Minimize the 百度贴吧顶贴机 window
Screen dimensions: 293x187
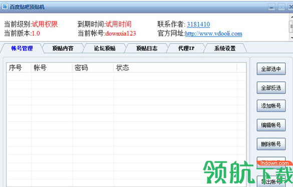271,7
